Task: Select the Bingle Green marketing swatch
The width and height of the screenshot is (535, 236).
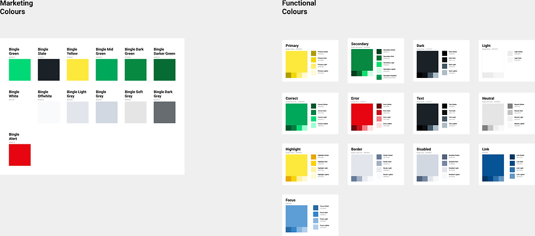Action: point(20,70)
